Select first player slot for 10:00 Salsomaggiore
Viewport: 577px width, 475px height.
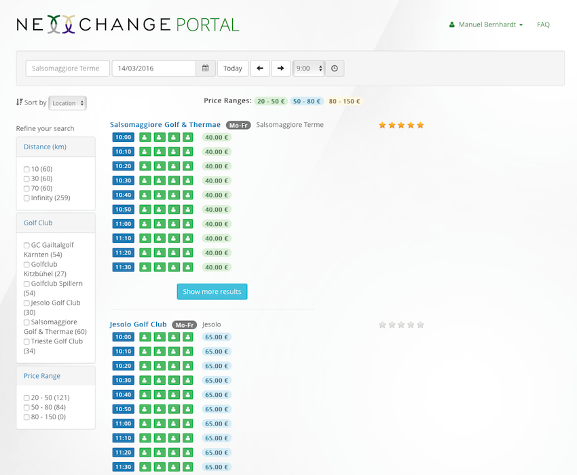tap(145, 137)
